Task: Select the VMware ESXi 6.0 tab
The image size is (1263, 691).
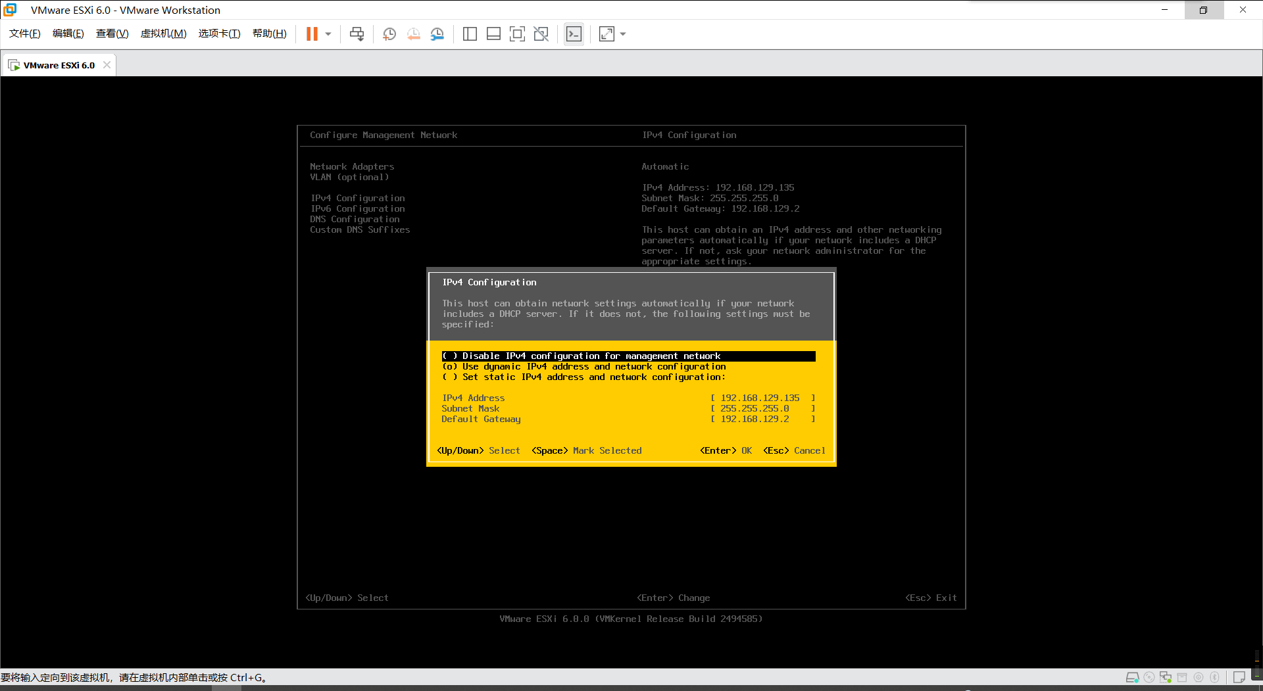Action: 59,65
